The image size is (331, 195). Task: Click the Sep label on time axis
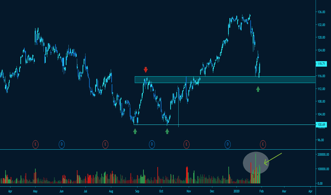coord(137,191)
